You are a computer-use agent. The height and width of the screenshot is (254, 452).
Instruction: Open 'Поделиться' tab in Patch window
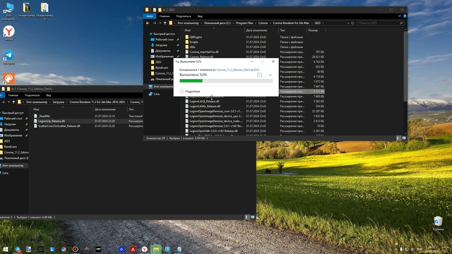[32, 95]
